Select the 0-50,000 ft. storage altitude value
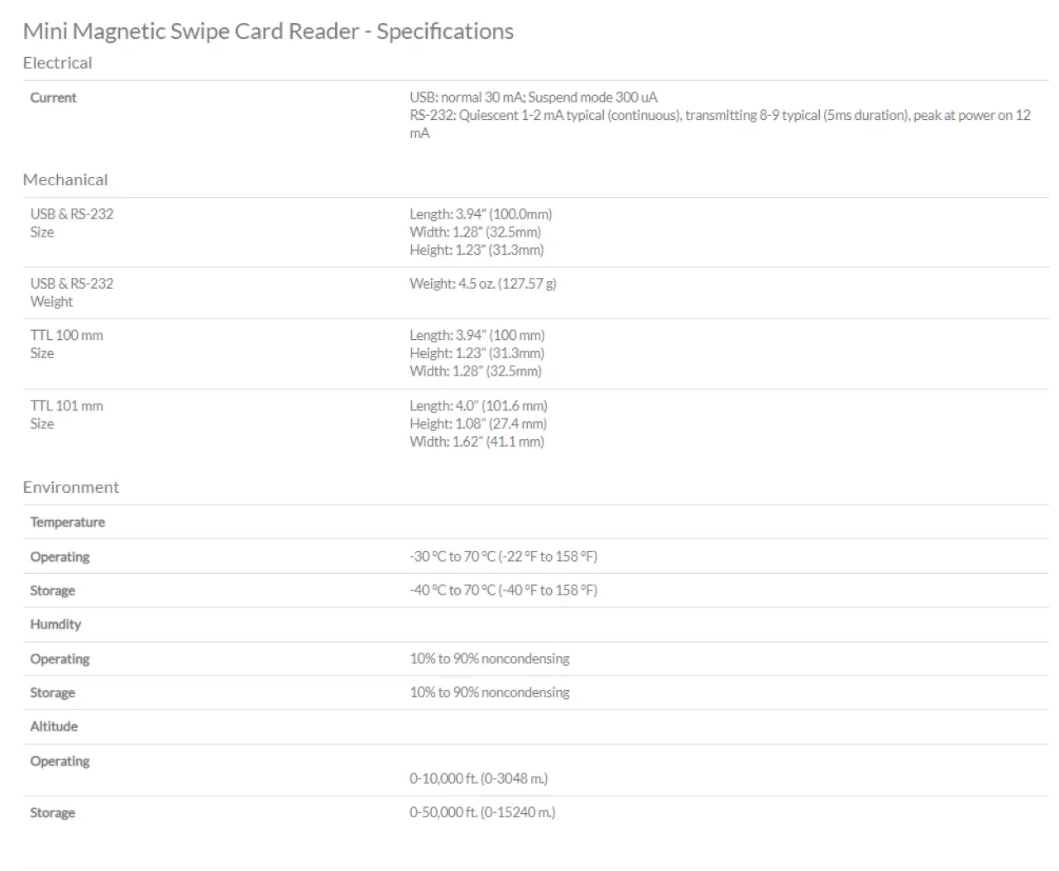 click(482, 812)
